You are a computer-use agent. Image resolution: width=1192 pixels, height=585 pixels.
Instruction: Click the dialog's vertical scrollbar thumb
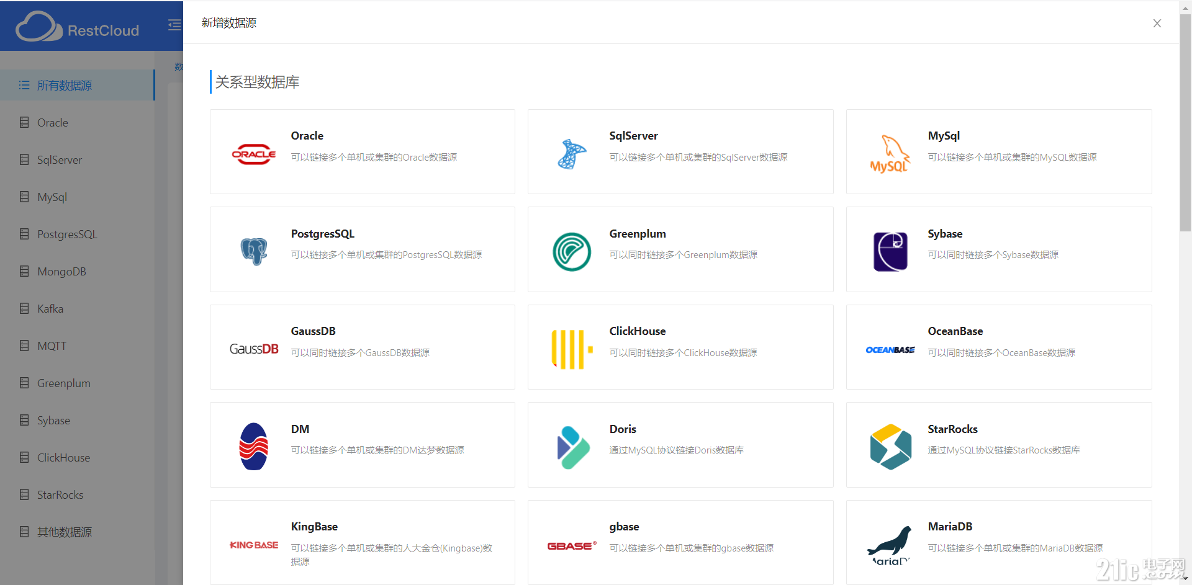coord(1185,123)
